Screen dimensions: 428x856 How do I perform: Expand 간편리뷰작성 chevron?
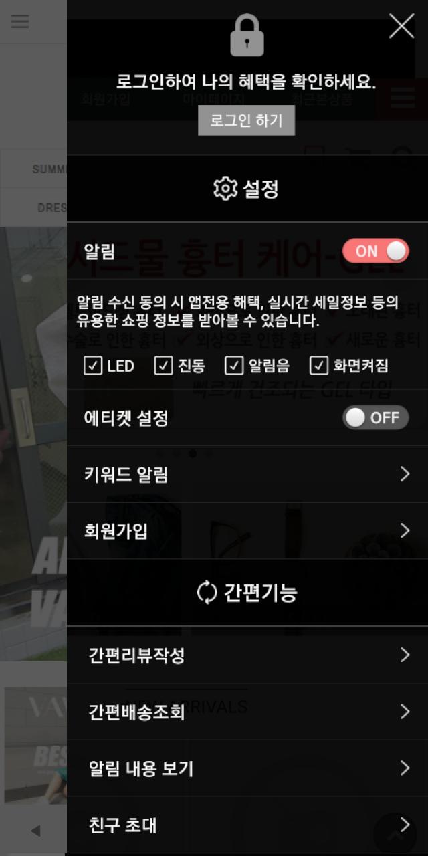(405, 655)
